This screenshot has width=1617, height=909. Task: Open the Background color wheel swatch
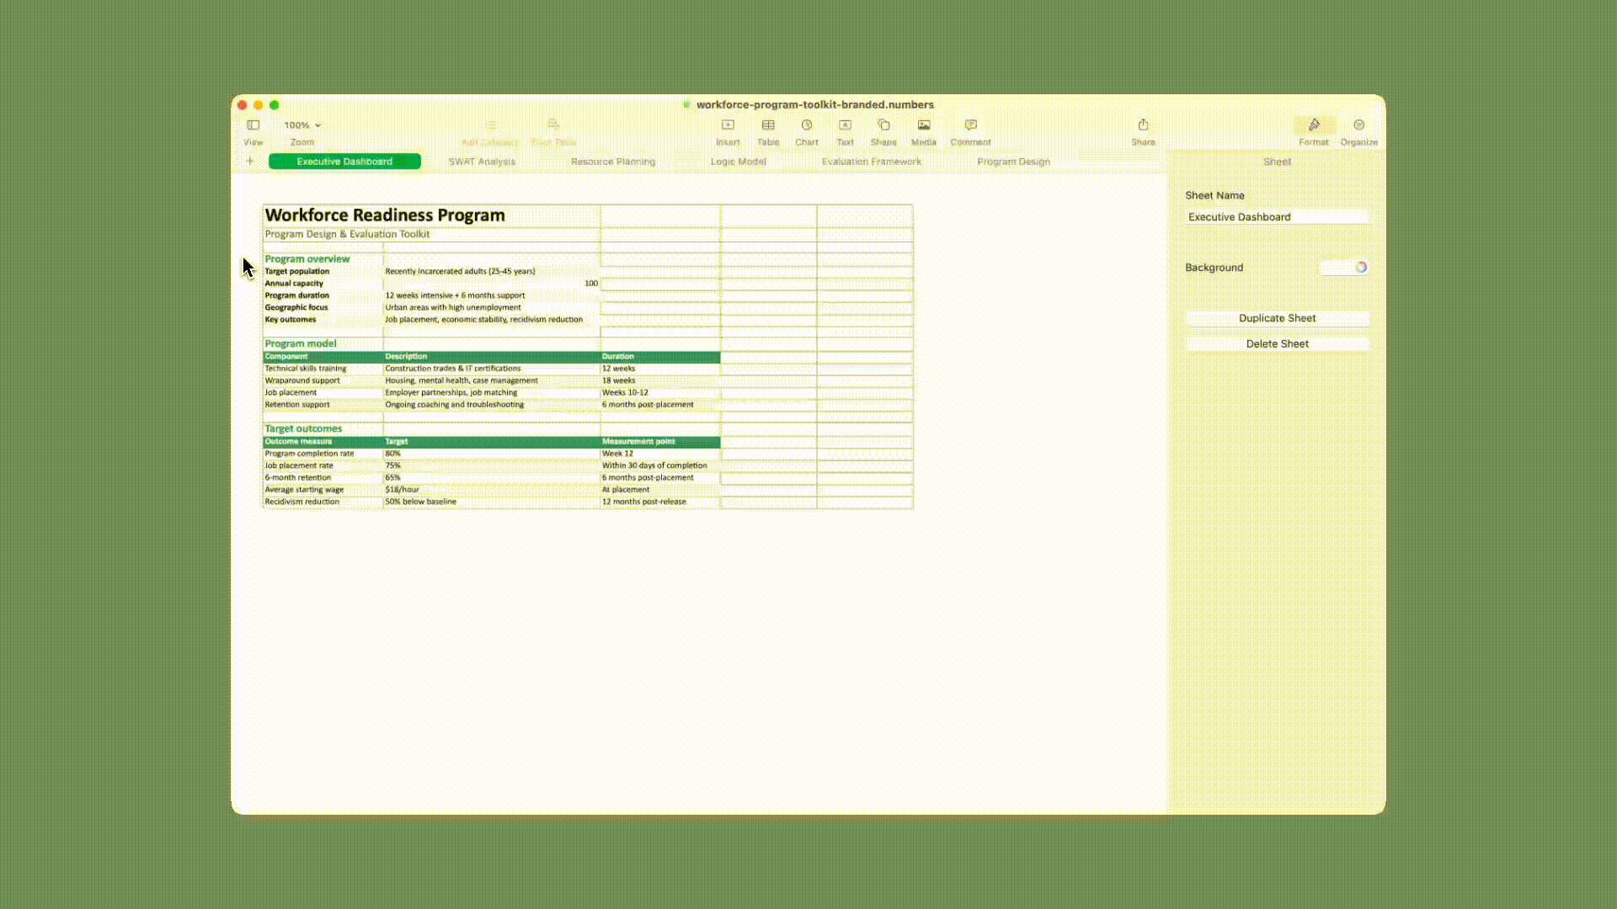1361,268
